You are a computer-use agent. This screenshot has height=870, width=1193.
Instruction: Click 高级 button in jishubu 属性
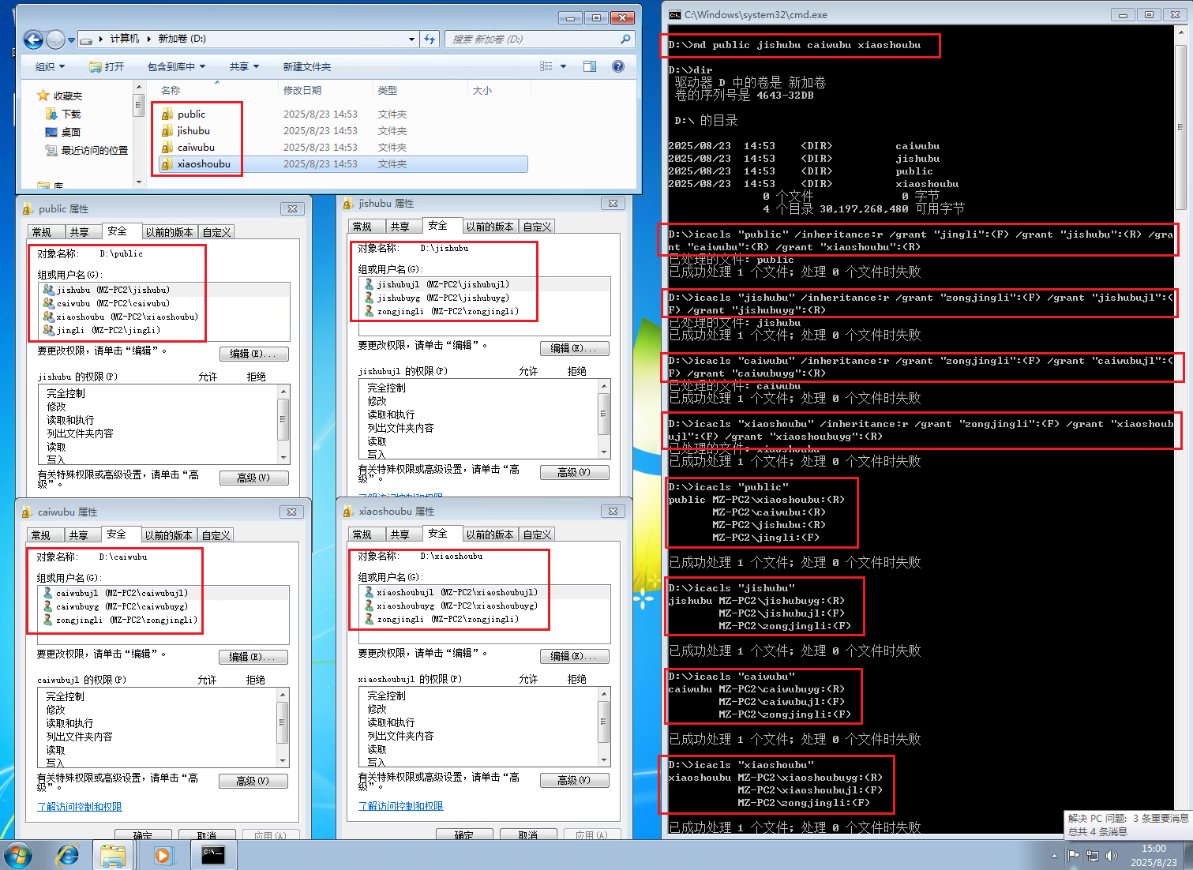coord(575,472)
